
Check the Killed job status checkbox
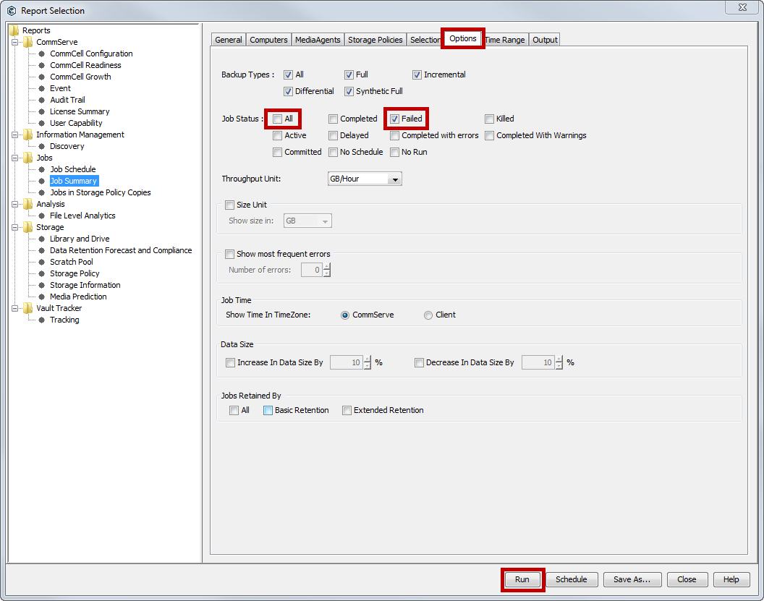click(x=490, y=119)
